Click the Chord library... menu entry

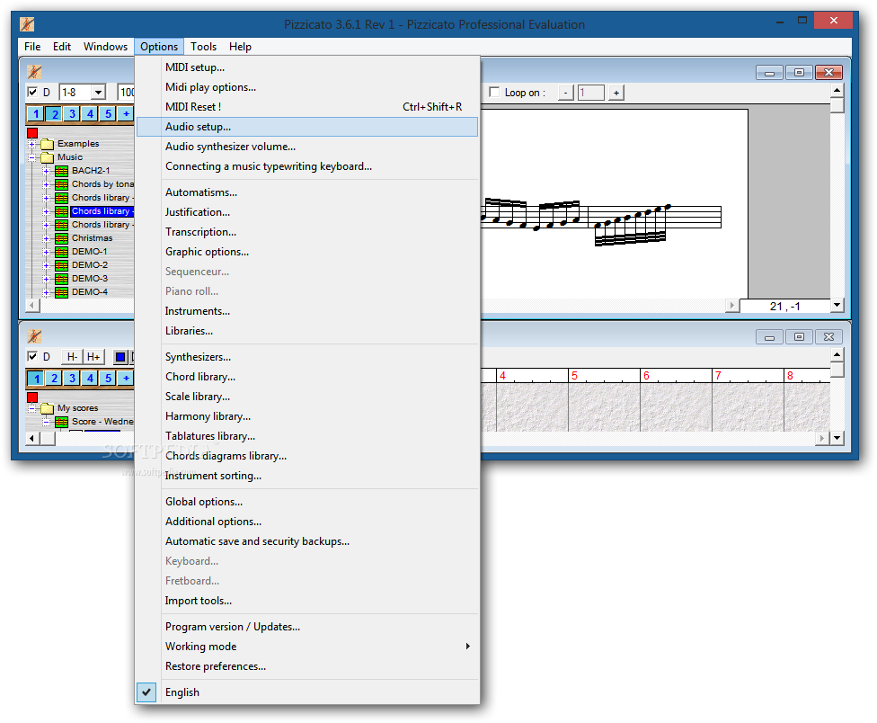(x=307, y=377)
